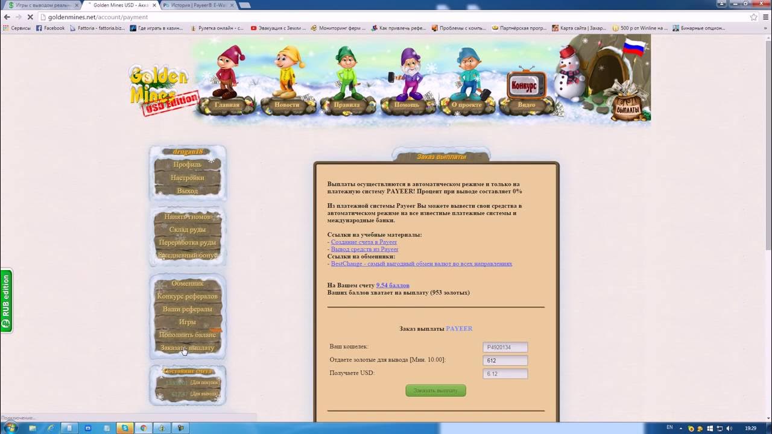Open Конкурс рефералов menu item

click(188, 297)
